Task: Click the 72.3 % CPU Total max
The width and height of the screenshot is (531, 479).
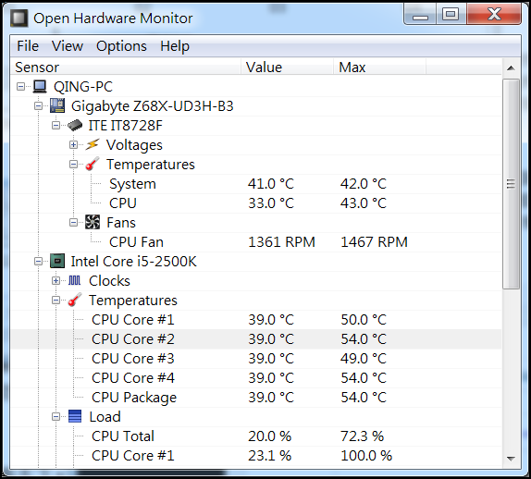Action: 362,436
